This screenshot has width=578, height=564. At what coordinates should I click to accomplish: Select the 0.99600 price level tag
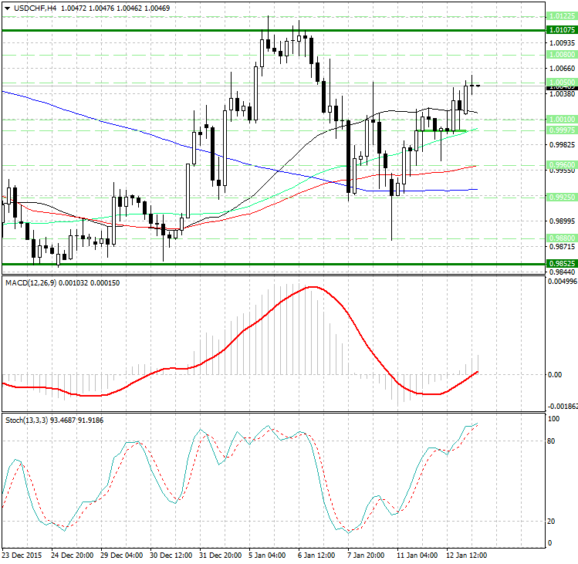coord(560,165)
